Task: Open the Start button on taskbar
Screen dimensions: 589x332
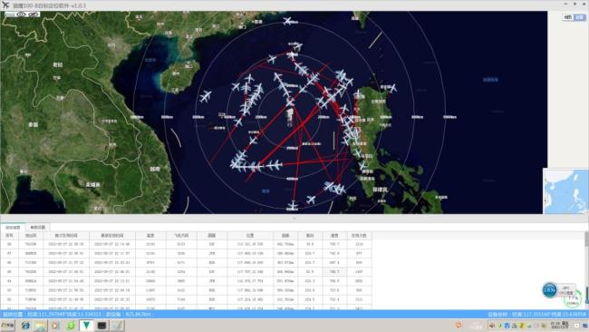Action: (7, 326)
